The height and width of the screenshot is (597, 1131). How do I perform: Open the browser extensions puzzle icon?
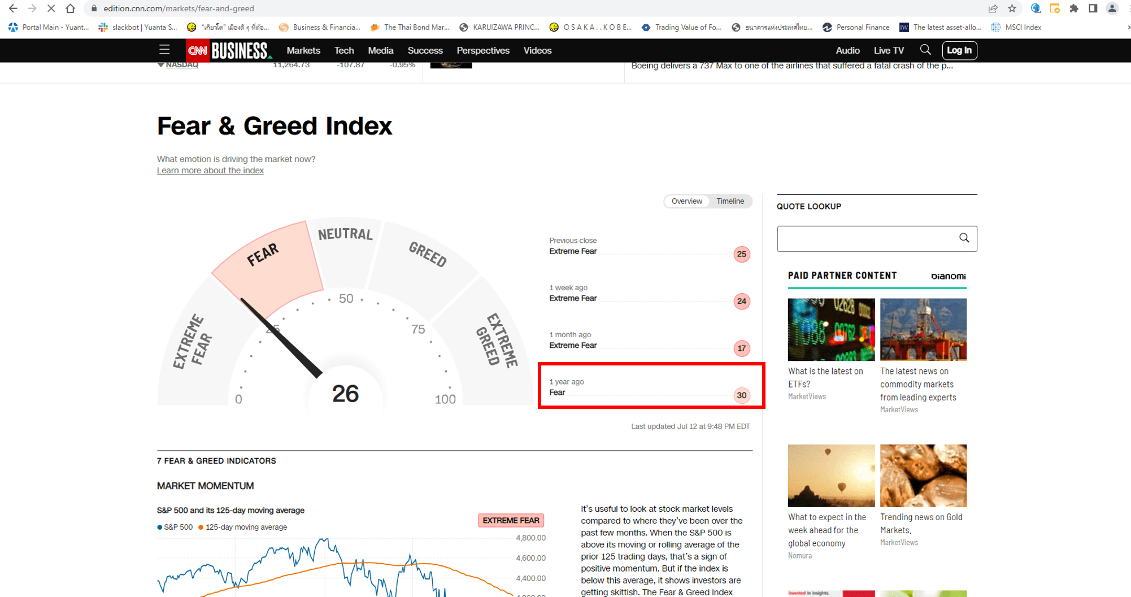[1074, 8]
